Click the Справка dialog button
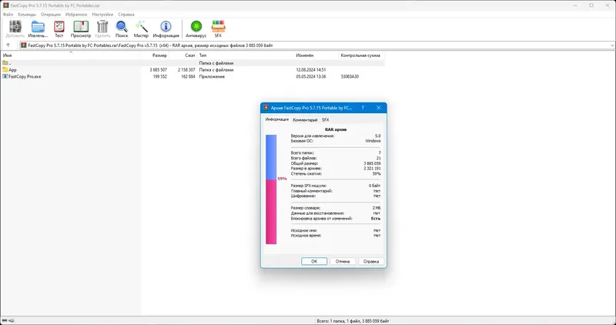This screenshot has width=616, height=325. pyautogui.click(x=371, y=261)
